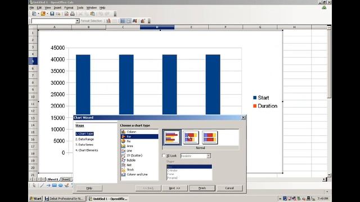Go to step 3 Data Series

pyautogui.click(x=84, y=145)
